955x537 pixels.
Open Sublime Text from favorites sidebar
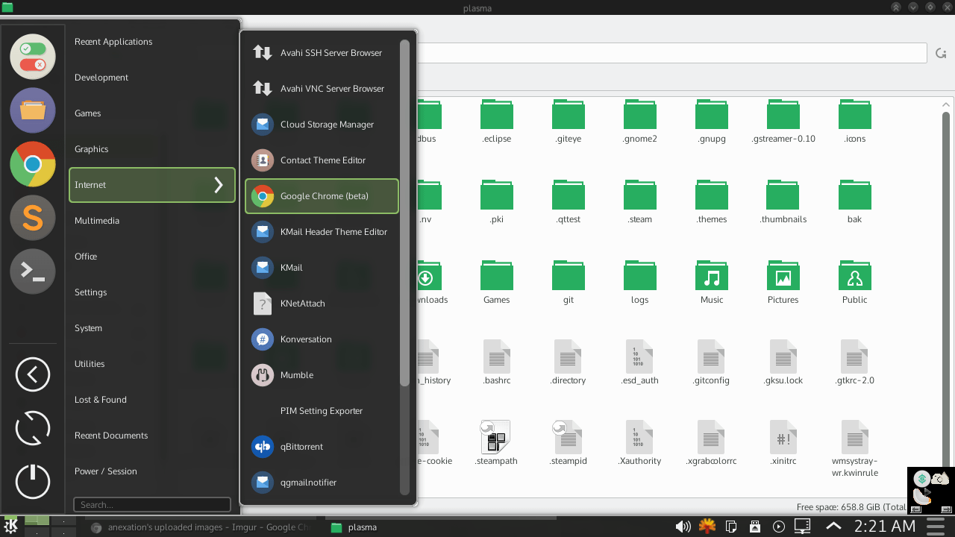33,217
